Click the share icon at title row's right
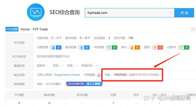Image resolution: width=196 pixels, height=106 pixels. [193, 29]
